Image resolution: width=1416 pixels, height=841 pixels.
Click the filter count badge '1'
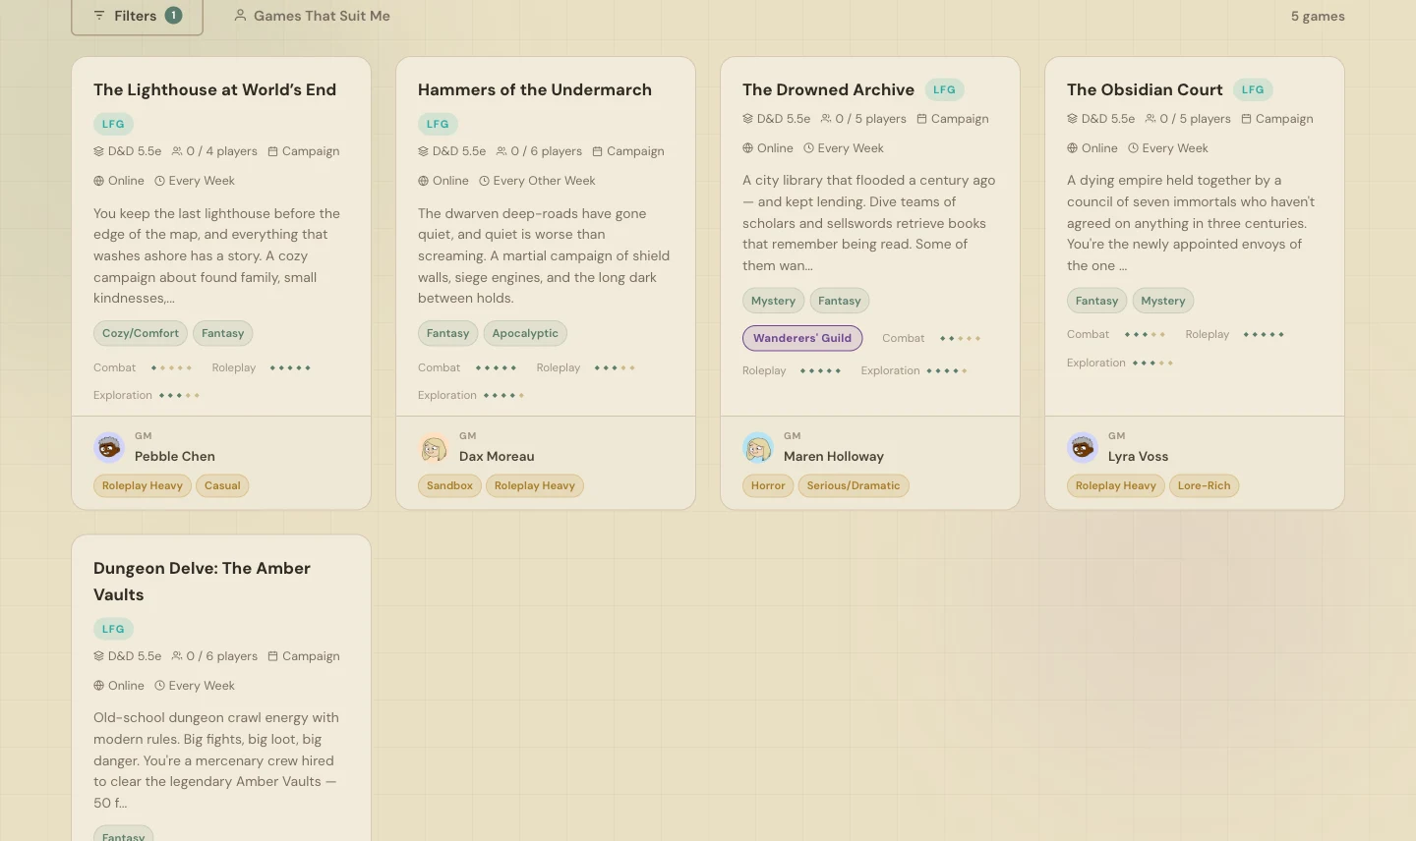pyautogui.click(x=173, y=16)
